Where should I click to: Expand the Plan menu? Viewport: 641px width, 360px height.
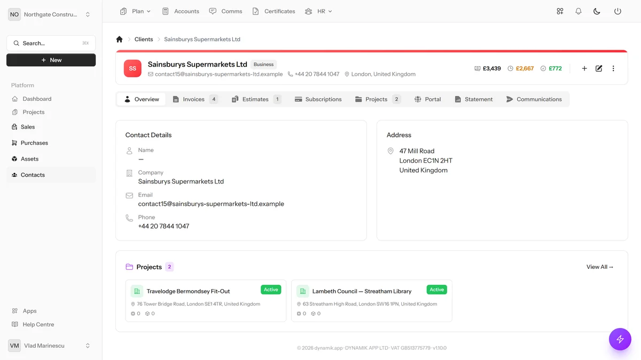tap(136, 11)
